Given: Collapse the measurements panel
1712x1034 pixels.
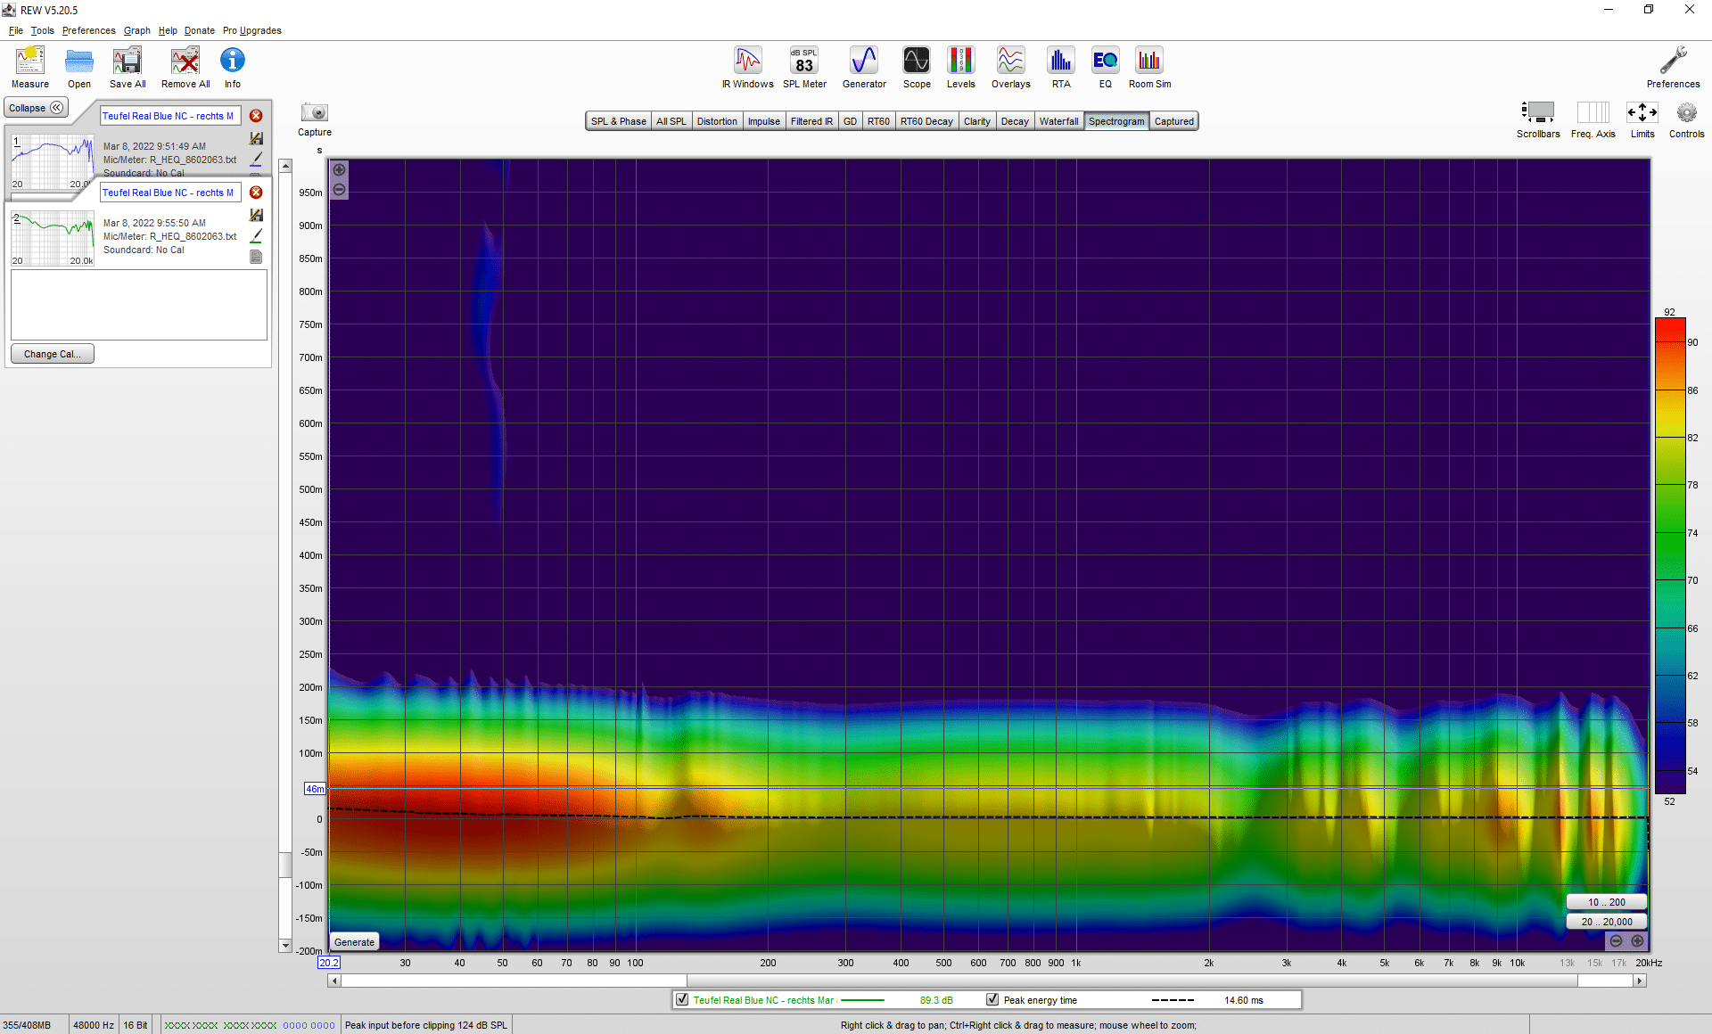Looking at the screenshot, I should coord(37,108).
